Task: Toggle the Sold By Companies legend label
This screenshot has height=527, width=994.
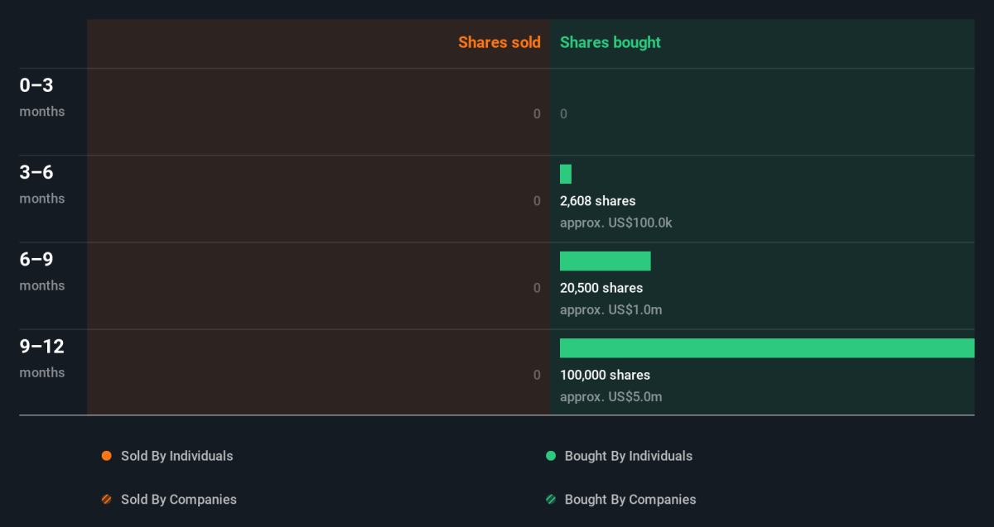Action: tap(178, 500)
